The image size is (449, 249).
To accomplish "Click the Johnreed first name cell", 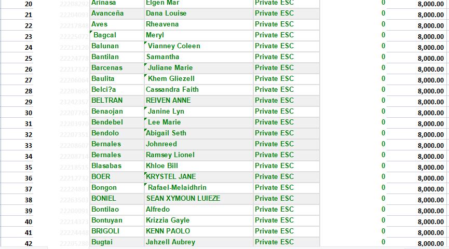I will [161, 144].
